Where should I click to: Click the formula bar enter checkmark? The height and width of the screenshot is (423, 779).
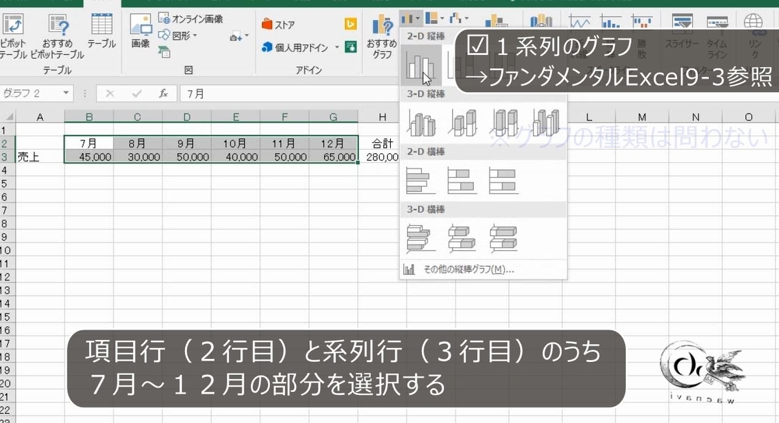point(136,93)
